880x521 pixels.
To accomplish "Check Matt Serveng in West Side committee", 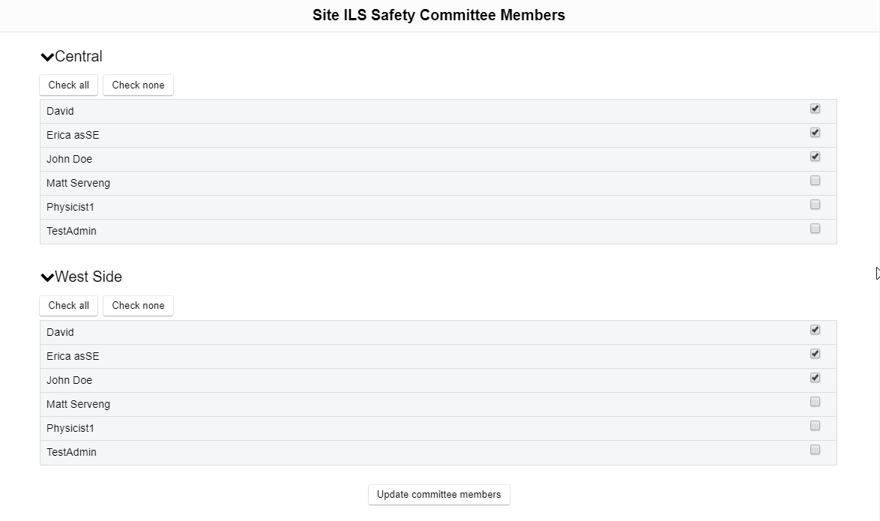I will point(815,402).
